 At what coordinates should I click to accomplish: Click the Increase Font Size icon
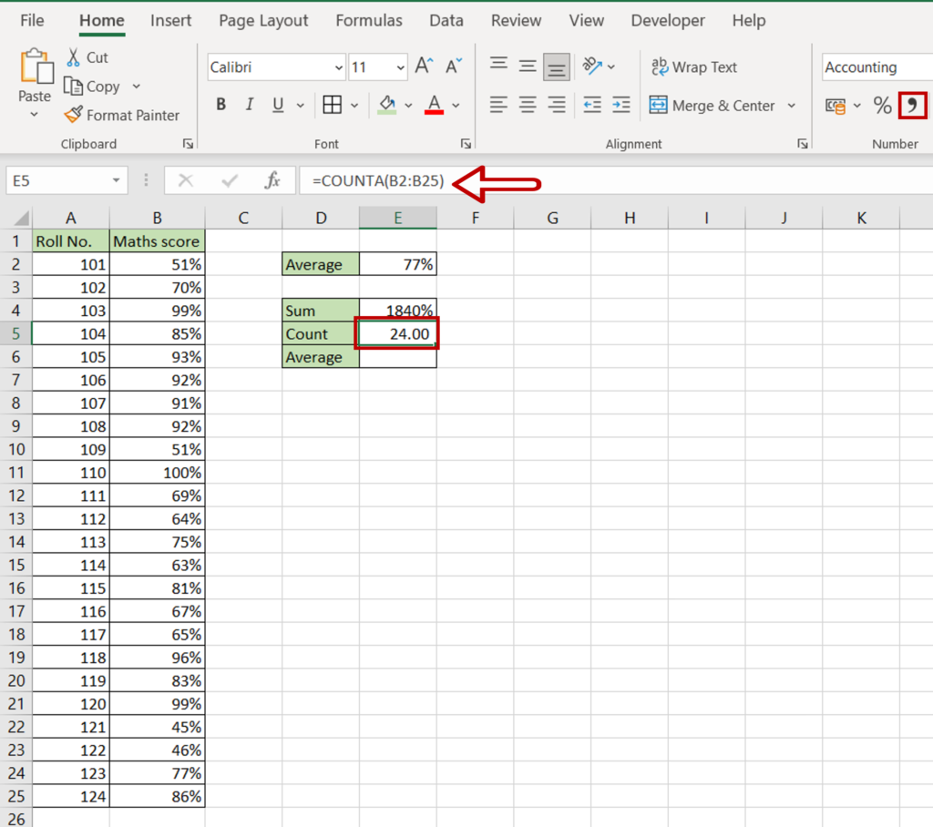(423, 66)
